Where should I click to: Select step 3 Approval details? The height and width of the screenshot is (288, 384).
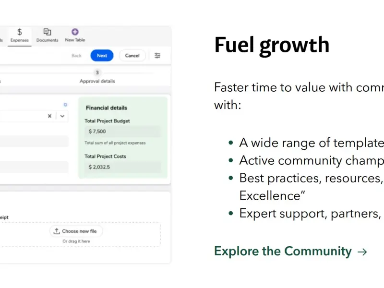(97, 77)
